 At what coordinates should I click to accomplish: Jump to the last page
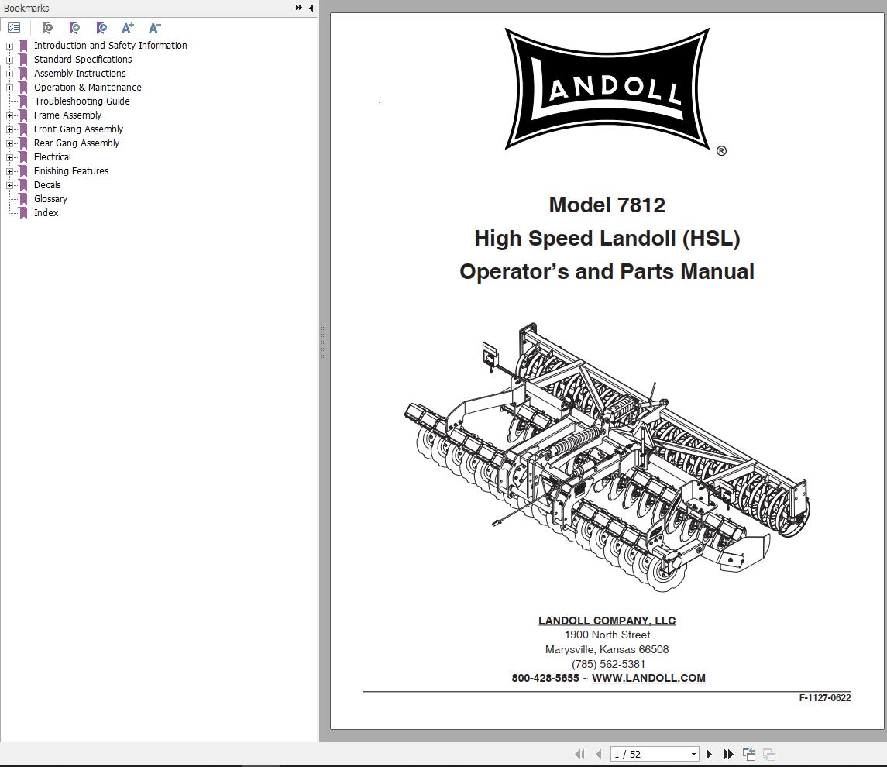click(728, 753)
